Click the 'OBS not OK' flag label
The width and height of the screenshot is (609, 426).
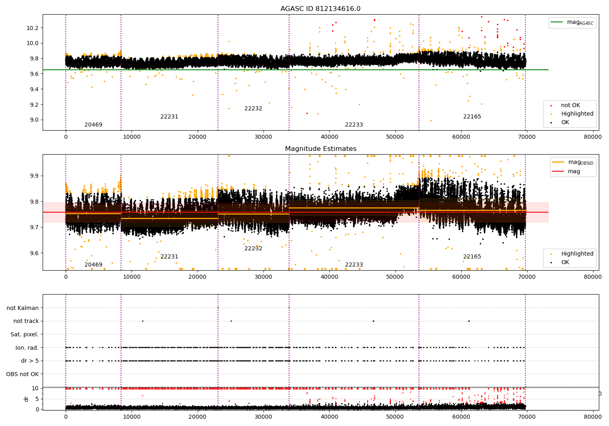(23, 374)
